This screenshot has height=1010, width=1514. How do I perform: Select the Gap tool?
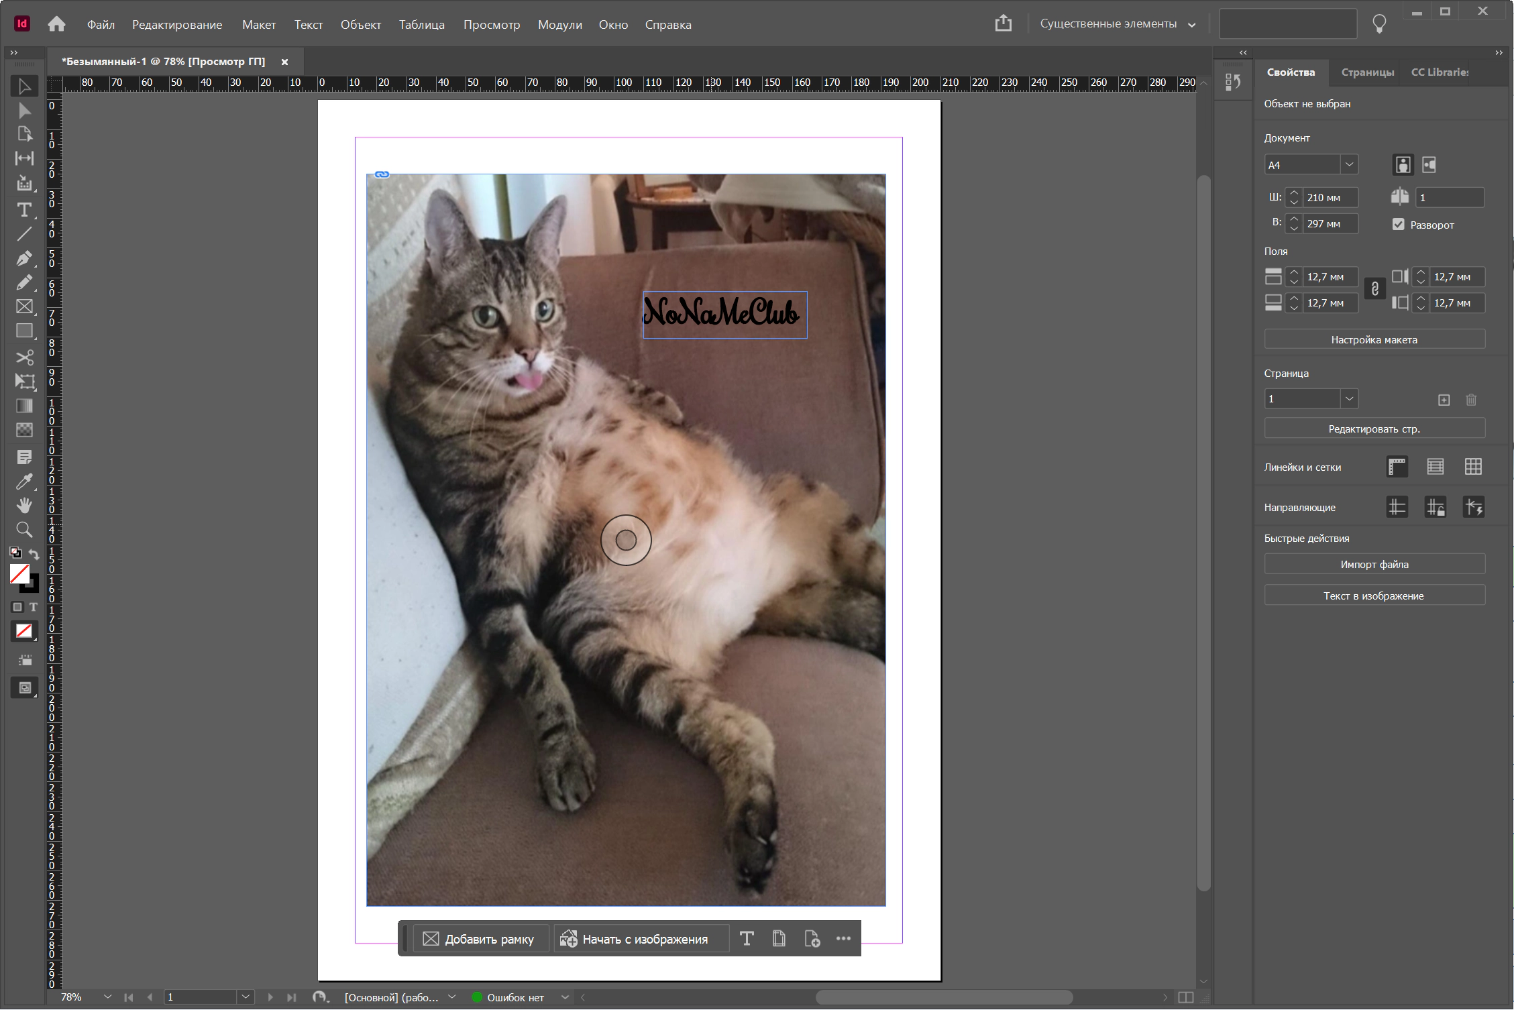click(x=24, y=158)
